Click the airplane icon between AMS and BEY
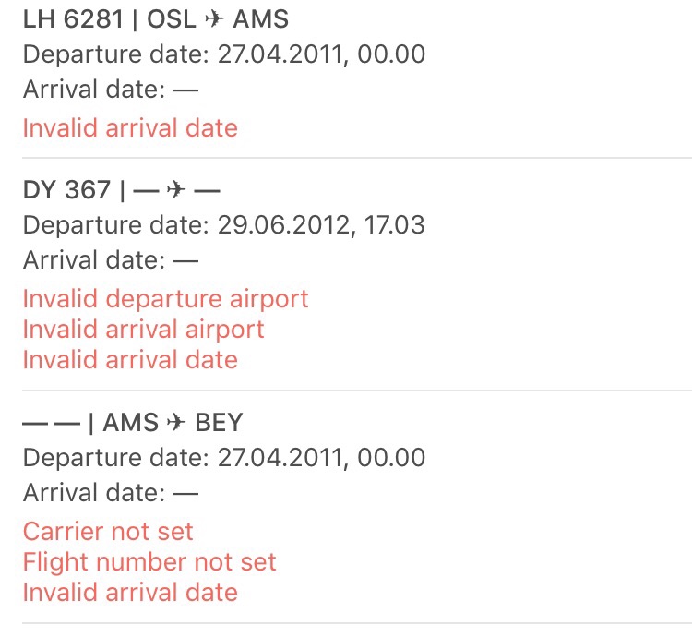 click(x=176, y=423)
